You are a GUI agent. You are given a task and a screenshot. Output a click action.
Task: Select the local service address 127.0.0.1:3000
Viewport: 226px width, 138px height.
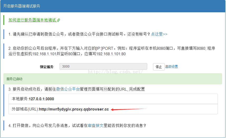click(41, 99)
